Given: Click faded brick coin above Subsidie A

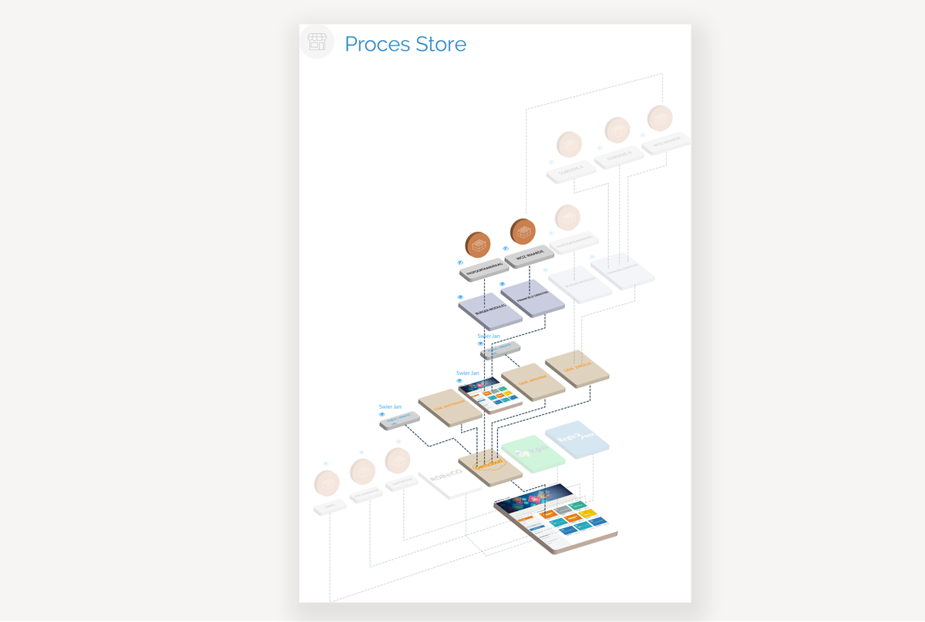Looking at the screenshot, I should pyautogui.click(x=569, y=144).
